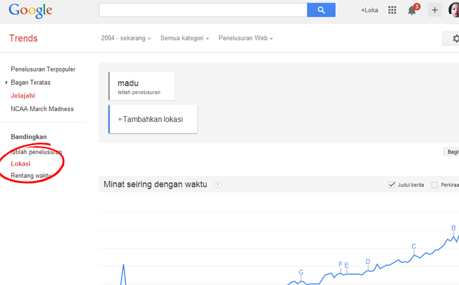
Task: Select Penelusuran Terpopuler in sidebar
Action: tap(43, 69)
